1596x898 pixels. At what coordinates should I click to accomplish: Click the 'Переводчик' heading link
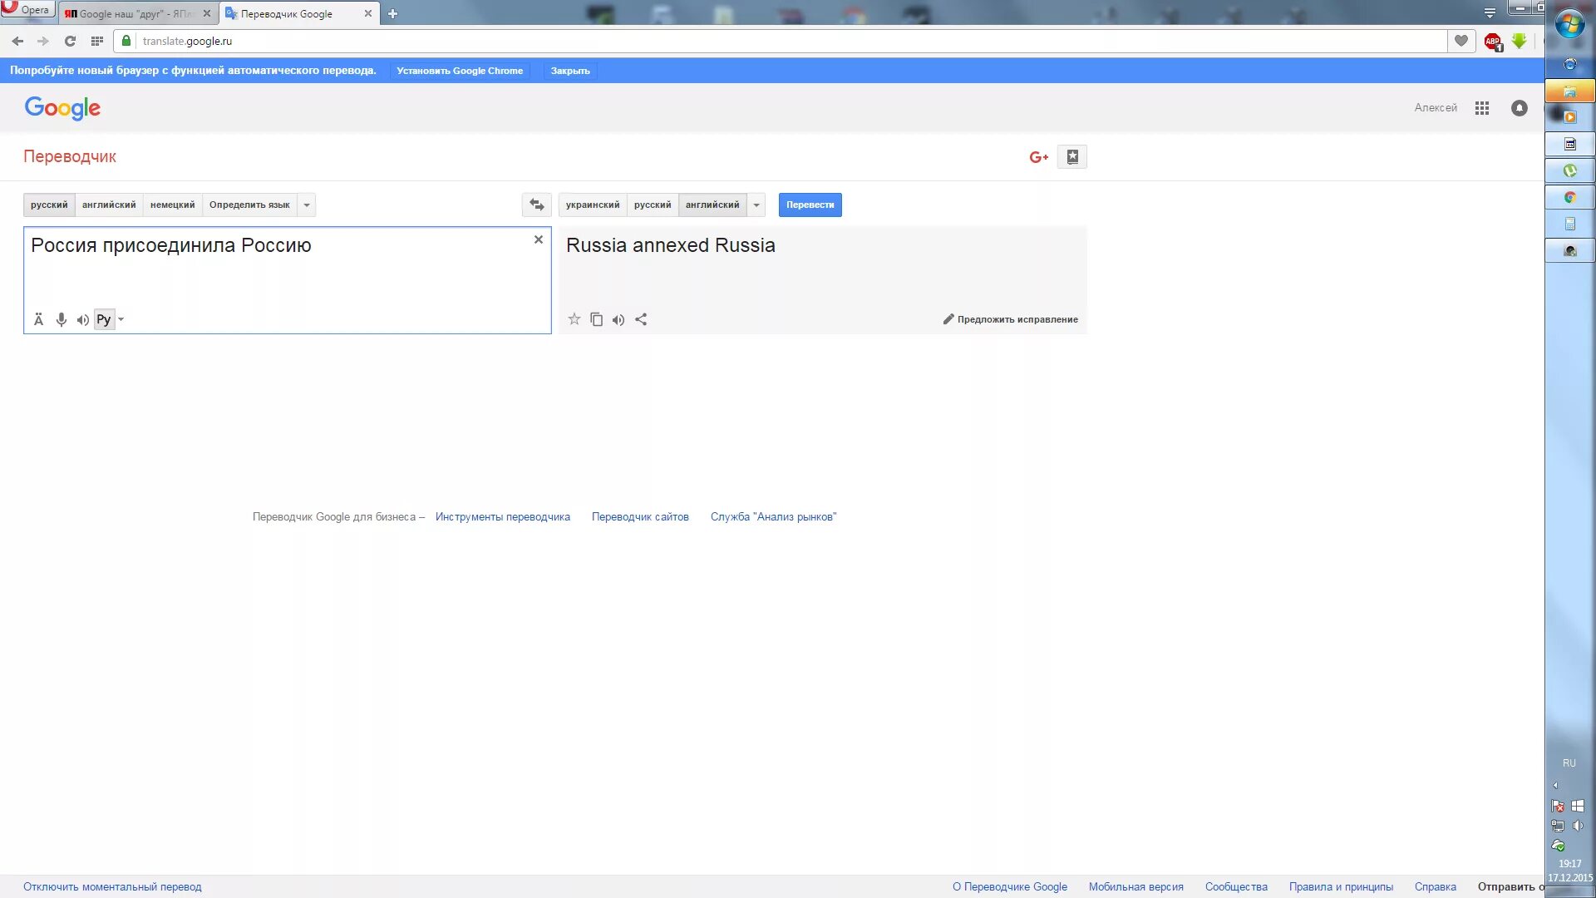[70, 156]
